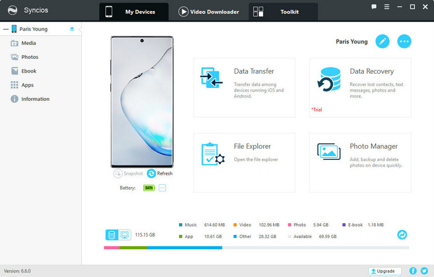Open the Data Transfer title
The height and width of the screenshot is (277, 434).
tap(254, 71)
